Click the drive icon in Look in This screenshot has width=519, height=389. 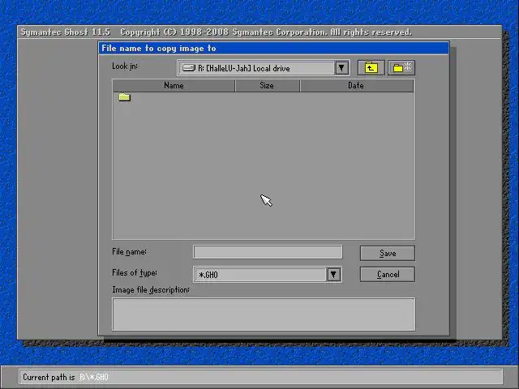(x=189, y=68)
